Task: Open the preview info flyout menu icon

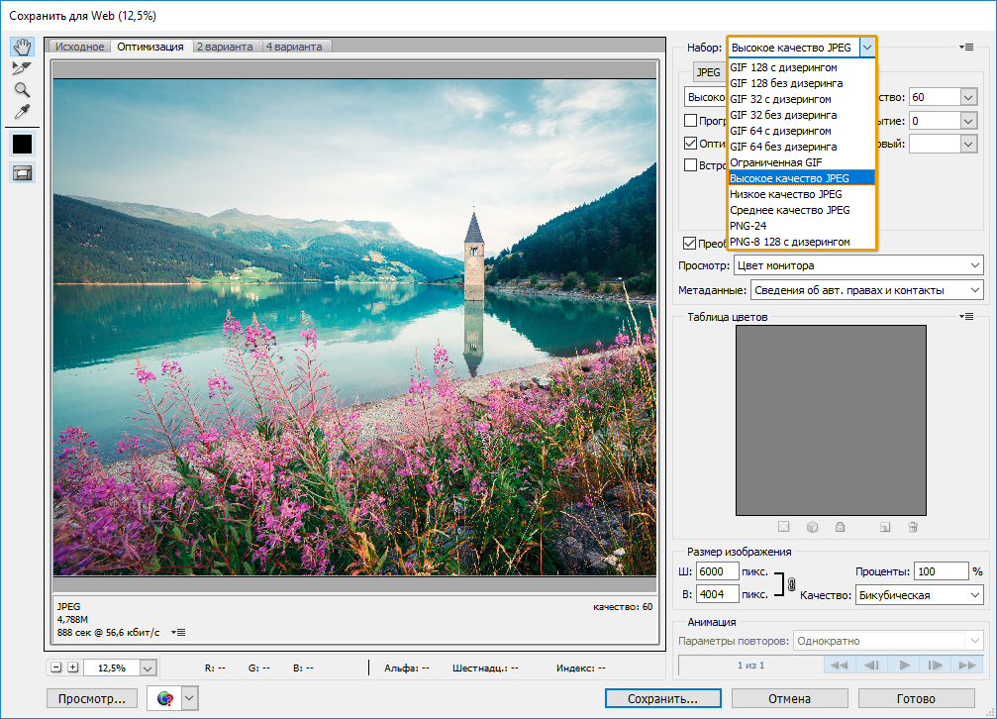Action: [178, 633]
